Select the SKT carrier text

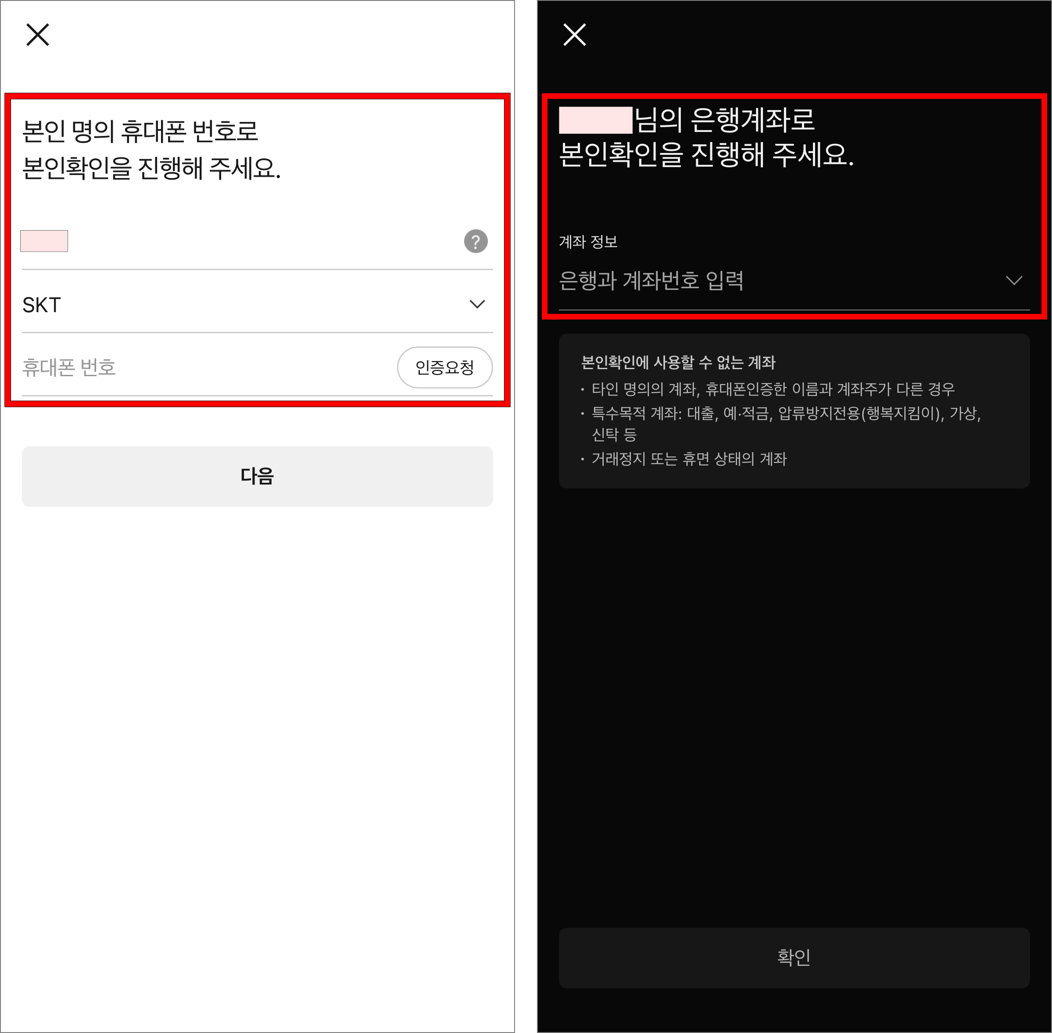(41, 304)
